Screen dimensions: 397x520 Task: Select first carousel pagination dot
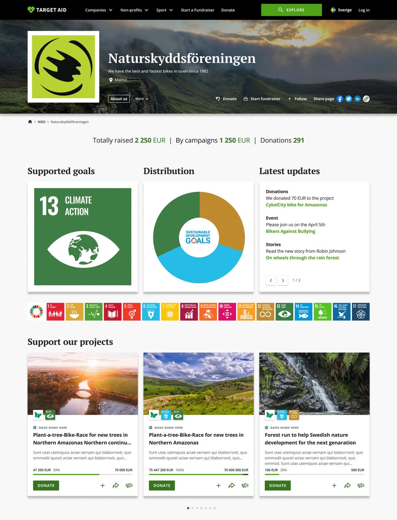tap(188, 508)
